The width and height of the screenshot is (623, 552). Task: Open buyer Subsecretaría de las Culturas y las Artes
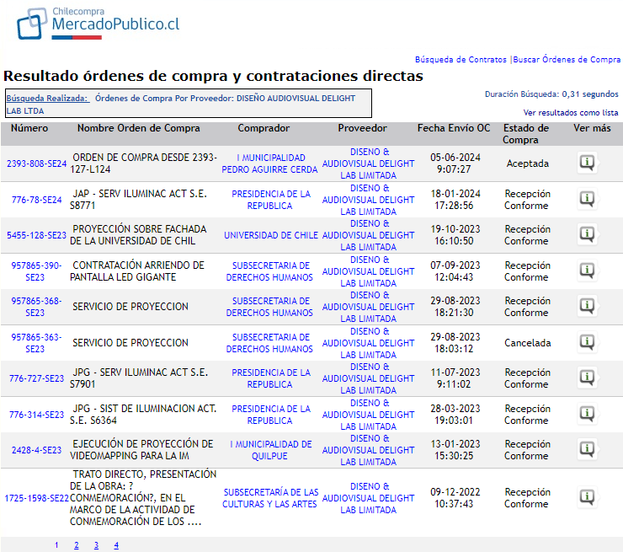[x=270, y=498]
